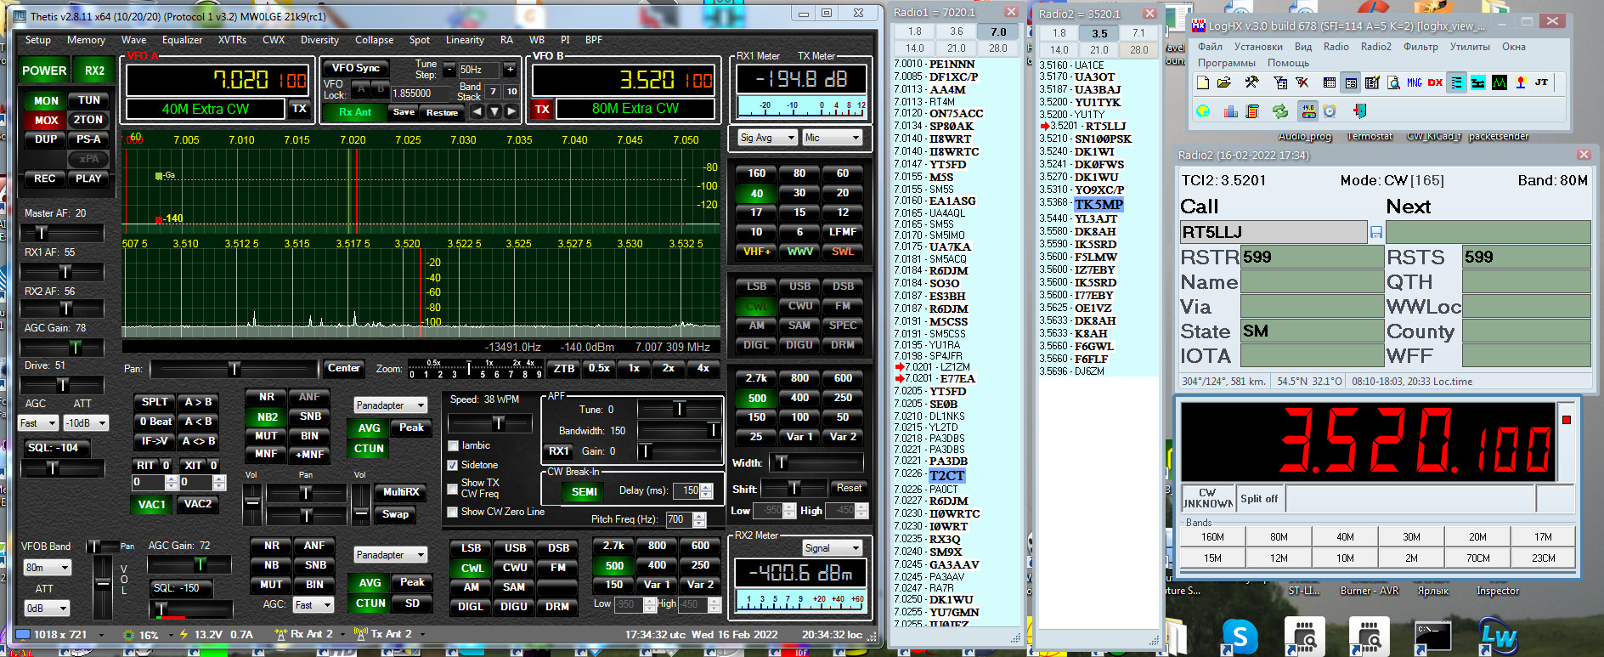Open the Утилиты menu in LogHX
This screenshot has width=1604, height=657.
(1470, 47)
